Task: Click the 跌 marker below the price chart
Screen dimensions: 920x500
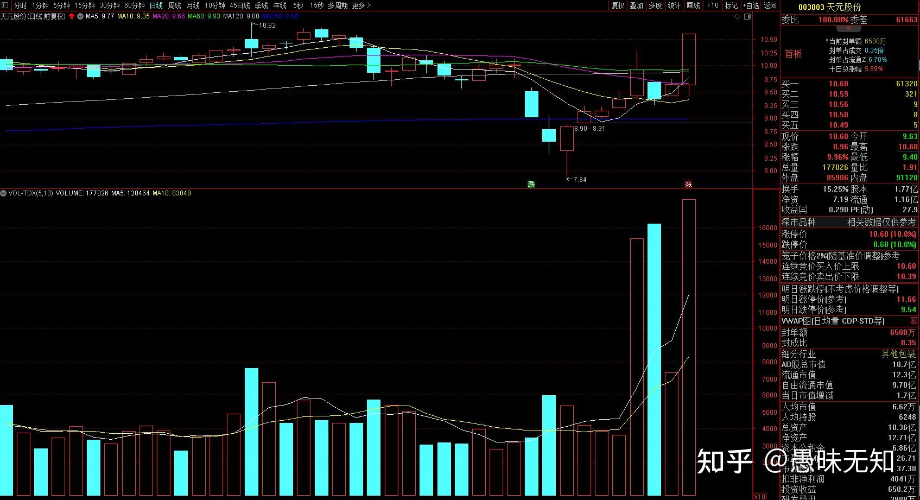Action: [x=531, y=184]
